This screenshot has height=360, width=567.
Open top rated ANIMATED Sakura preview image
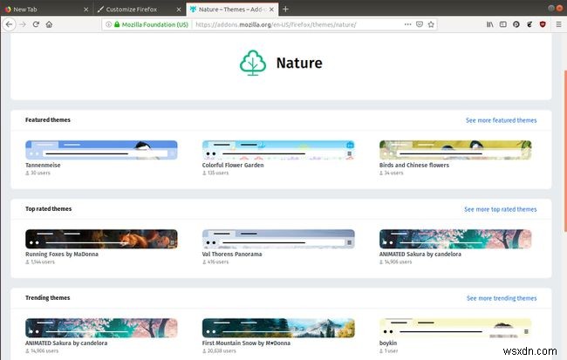click(x=455, y=239)
